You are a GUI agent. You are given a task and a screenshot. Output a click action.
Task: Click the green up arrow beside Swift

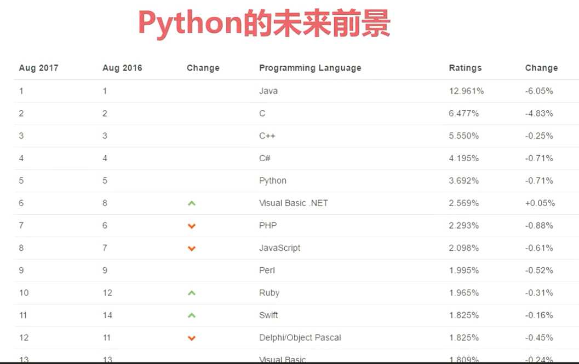click(x=192, y=315)
